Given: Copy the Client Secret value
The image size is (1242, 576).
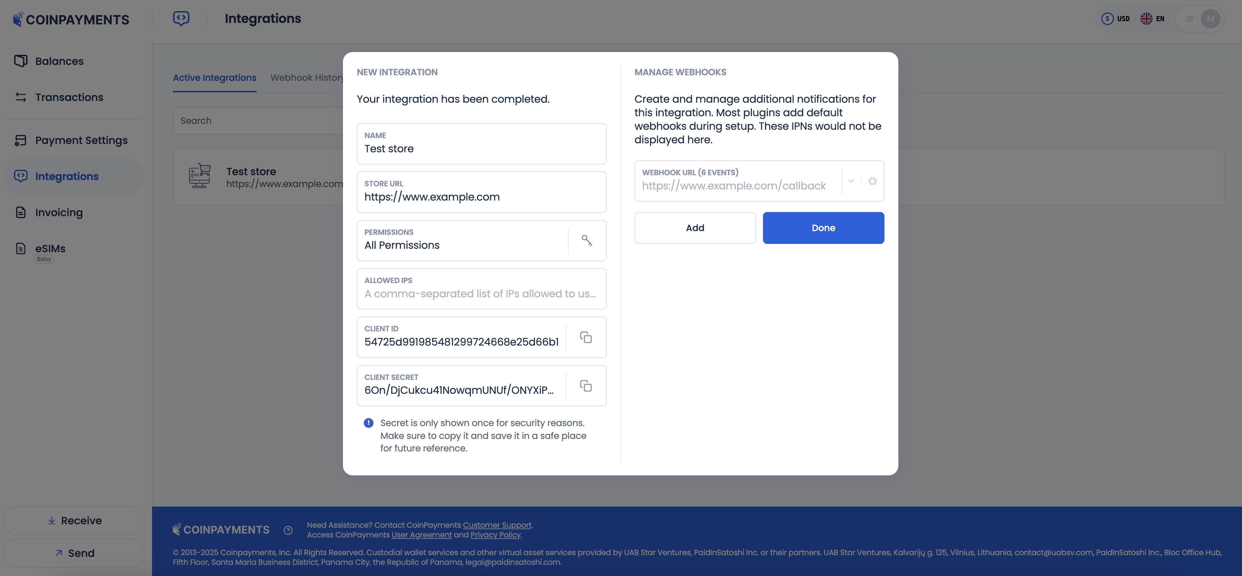Looking at the screenshot, I should [x=586, y=386].
